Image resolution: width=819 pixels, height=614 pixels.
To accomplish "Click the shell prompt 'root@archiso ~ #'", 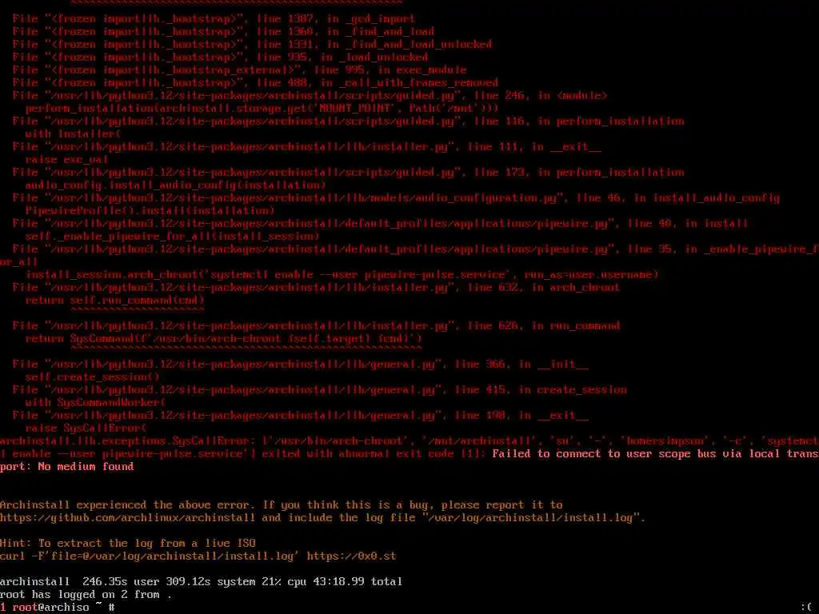I will pyautogui.click(x=64, y=608).
